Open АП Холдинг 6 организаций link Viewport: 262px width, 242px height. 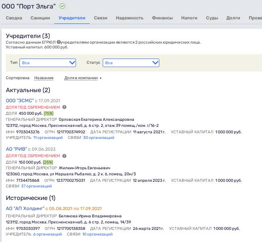tap(47, 234)
